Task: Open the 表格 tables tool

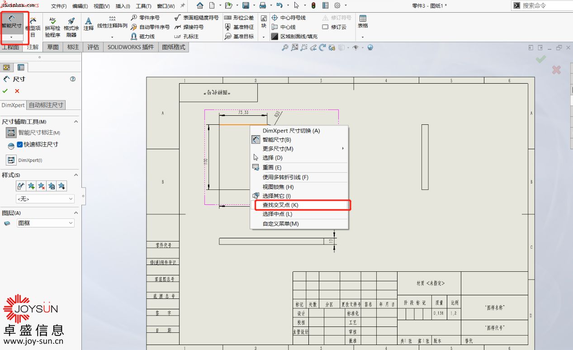Action: 363,22
